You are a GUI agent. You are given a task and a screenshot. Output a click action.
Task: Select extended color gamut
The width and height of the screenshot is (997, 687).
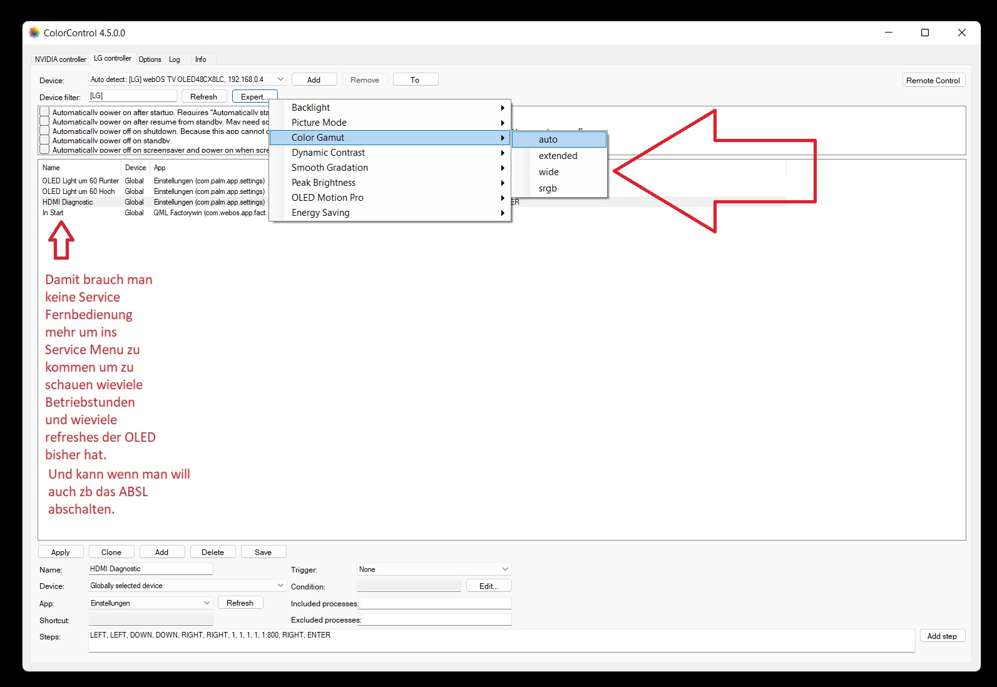click(x=560, y=156)
